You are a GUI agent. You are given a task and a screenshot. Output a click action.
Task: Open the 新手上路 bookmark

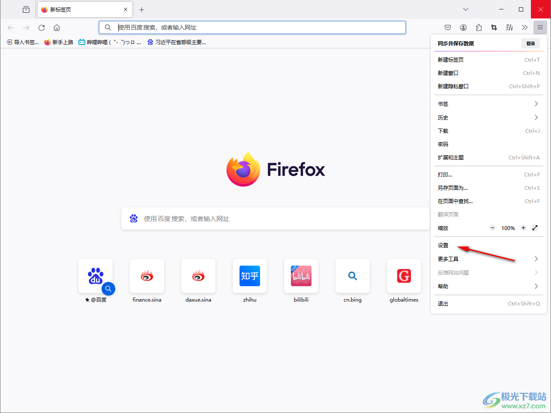(59, 42)
